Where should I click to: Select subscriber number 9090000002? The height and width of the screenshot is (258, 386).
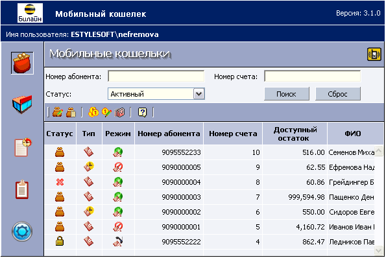(181, 212)
